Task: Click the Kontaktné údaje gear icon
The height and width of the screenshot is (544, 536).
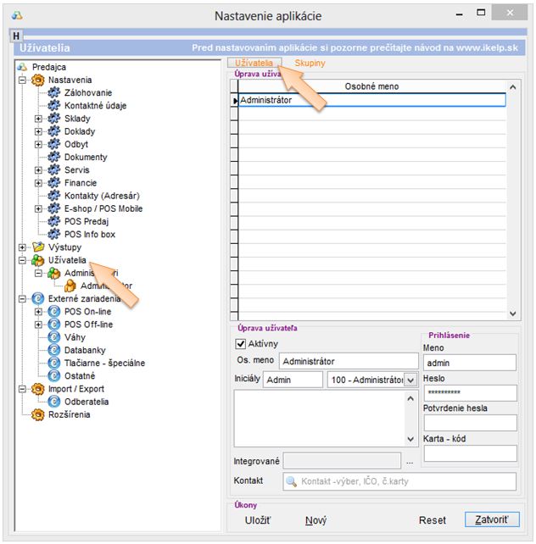Action: (x=54, y=106)
